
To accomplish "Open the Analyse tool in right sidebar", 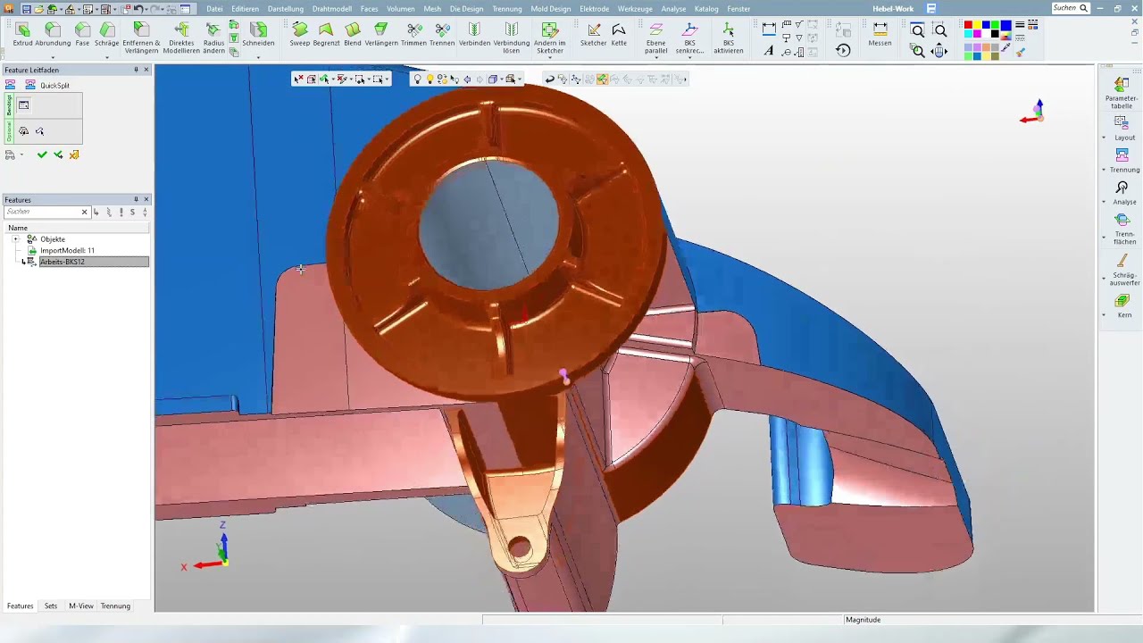I will click(x=1123, y=193).
